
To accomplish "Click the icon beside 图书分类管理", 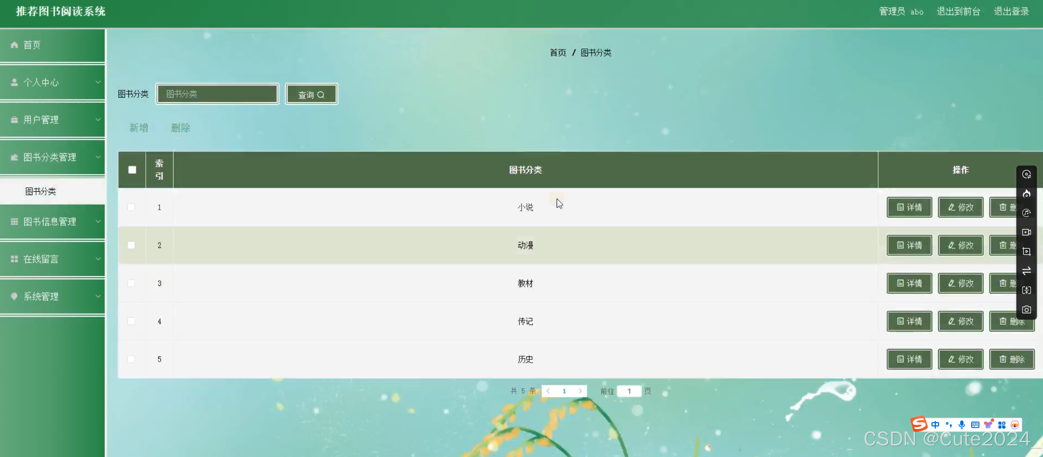I will click(x=14, y=157).
